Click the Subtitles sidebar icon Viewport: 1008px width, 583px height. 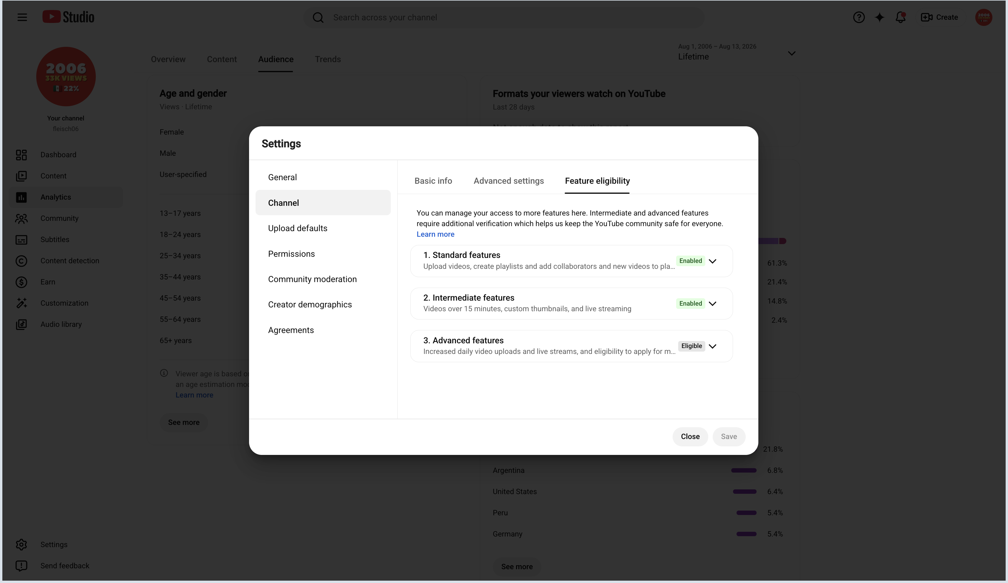tap(21, 239)
